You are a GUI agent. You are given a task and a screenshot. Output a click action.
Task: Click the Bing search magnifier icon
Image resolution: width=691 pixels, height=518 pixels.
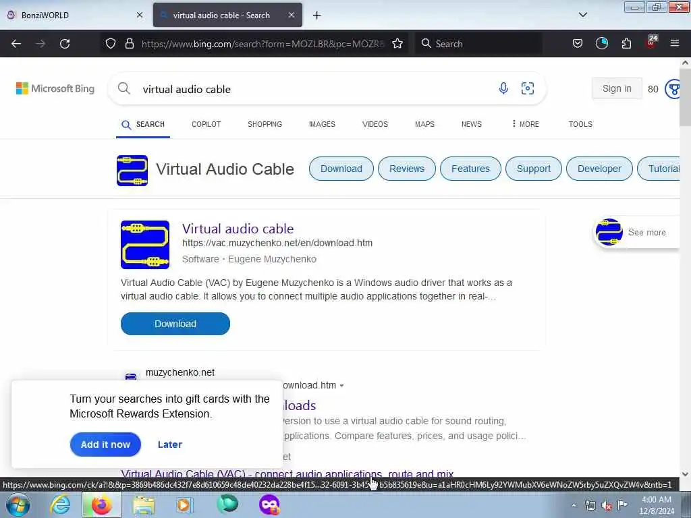(x=124, y=88)
